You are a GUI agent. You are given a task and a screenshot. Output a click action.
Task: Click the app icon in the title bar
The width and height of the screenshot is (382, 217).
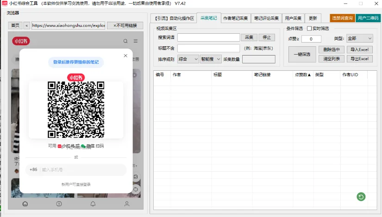tap(5, 3)
